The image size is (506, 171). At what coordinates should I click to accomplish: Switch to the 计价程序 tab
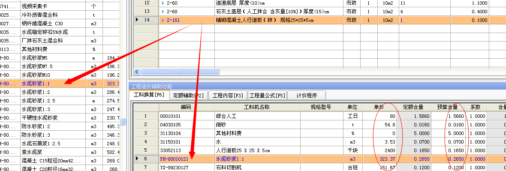[x=307, y=96]
